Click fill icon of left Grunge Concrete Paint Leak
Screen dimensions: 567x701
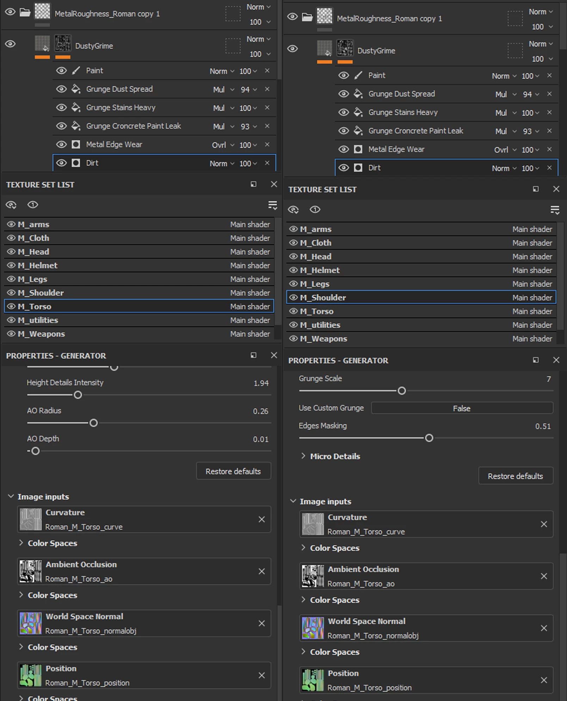76,126
